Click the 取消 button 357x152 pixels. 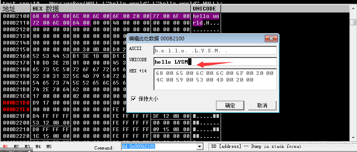262,105
